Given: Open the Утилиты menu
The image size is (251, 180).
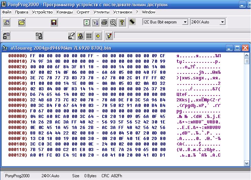Looking at the screenshot, I should [x=102, y=12].
